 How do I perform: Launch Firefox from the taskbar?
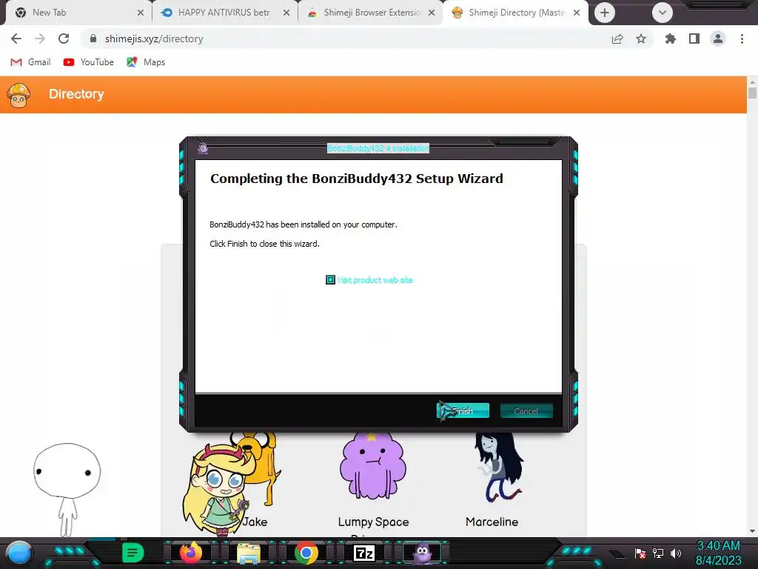pos(191,553)
